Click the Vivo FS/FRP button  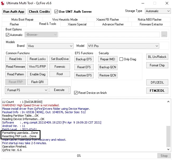pyautogui.click(x=38, y=67)
